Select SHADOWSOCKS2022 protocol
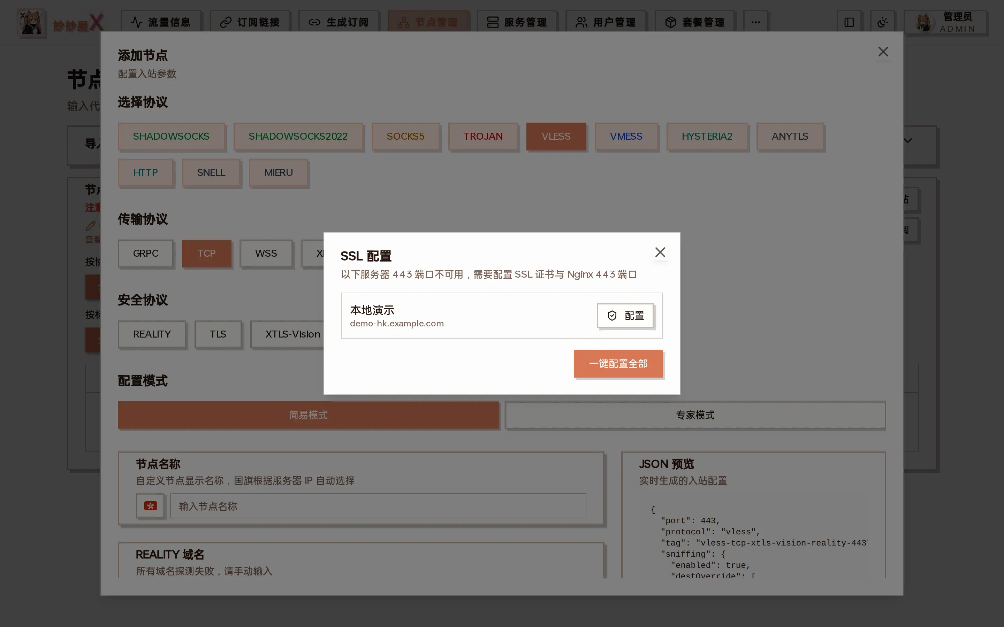 point(298,137)
